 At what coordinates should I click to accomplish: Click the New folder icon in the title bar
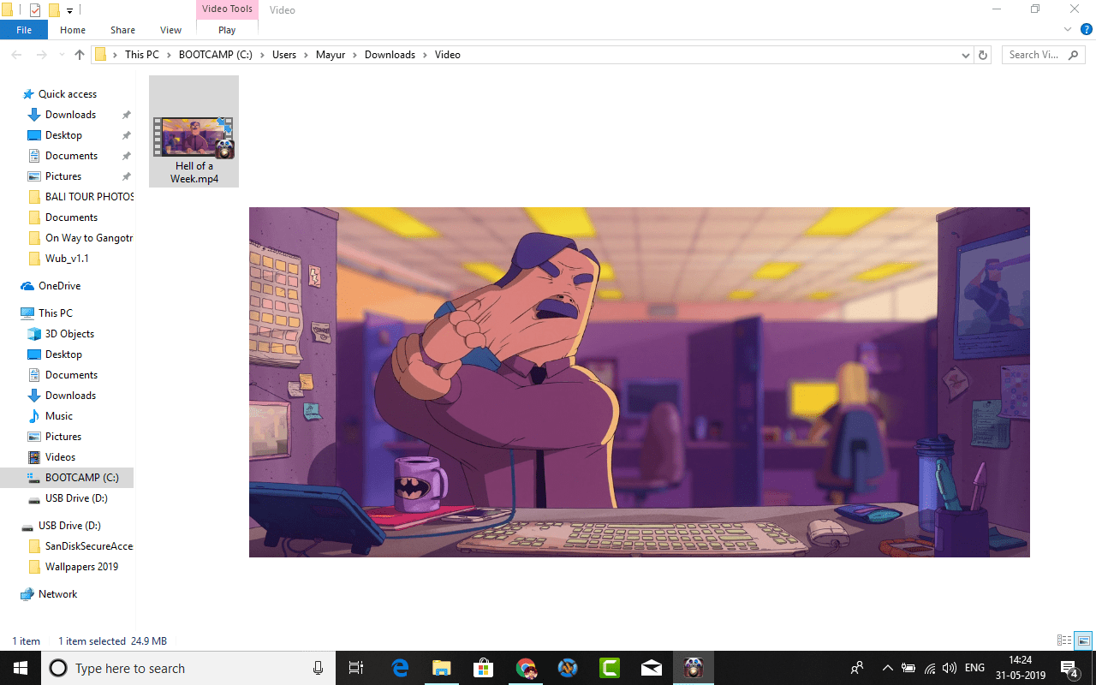[54, 10]
